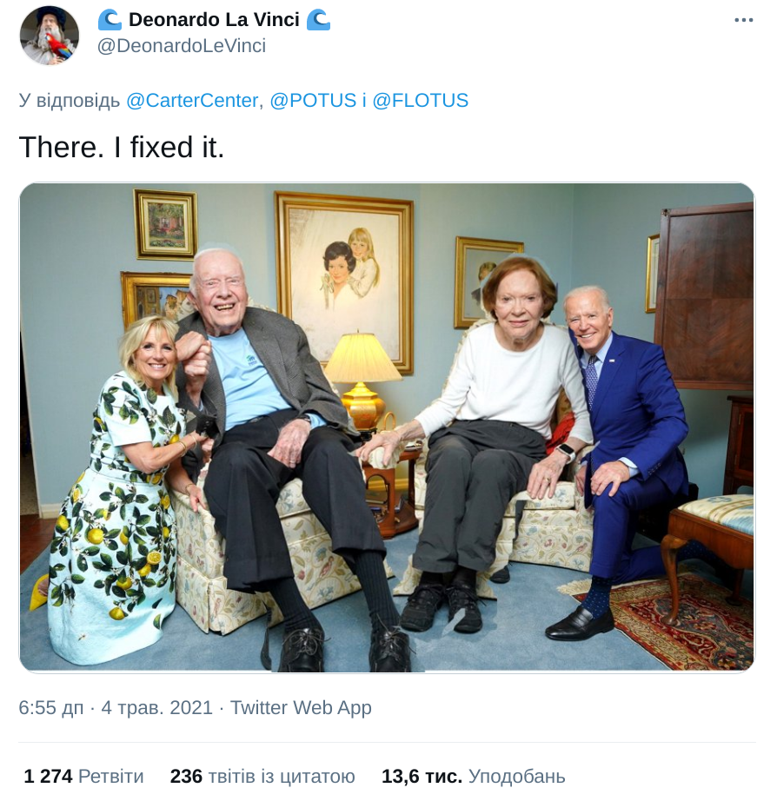Image resolution: width=777 pixels, height=801 pixels.
Task: Click the tweet text There. I fixed it.
Action: (122, 147)
